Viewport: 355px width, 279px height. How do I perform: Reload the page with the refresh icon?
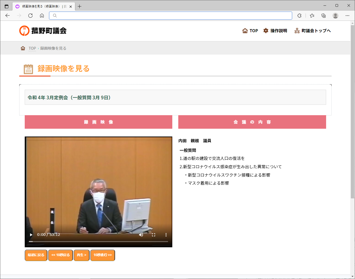coord(30,16)
